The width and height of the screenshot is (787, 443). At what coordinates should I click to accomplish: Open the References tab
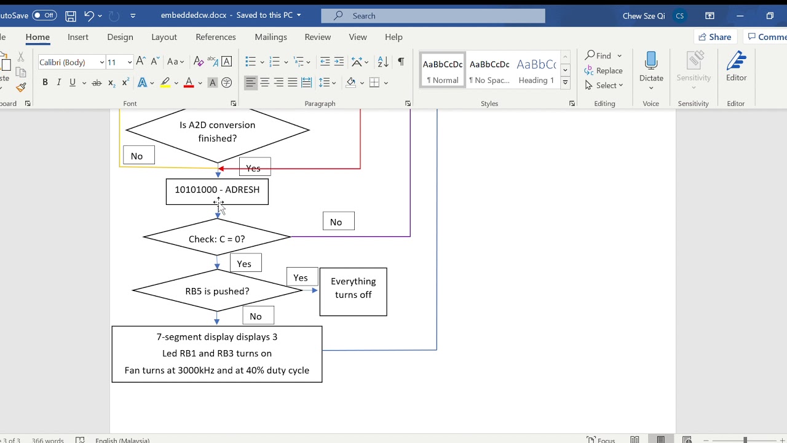click(x=216, y=37)
